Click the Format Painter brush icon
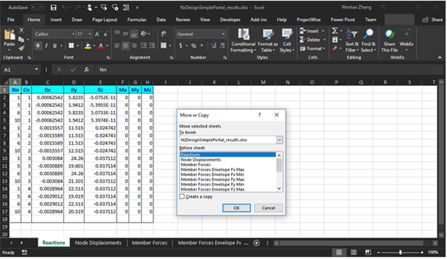The image size is (447, 259). (x=22, y=48)
